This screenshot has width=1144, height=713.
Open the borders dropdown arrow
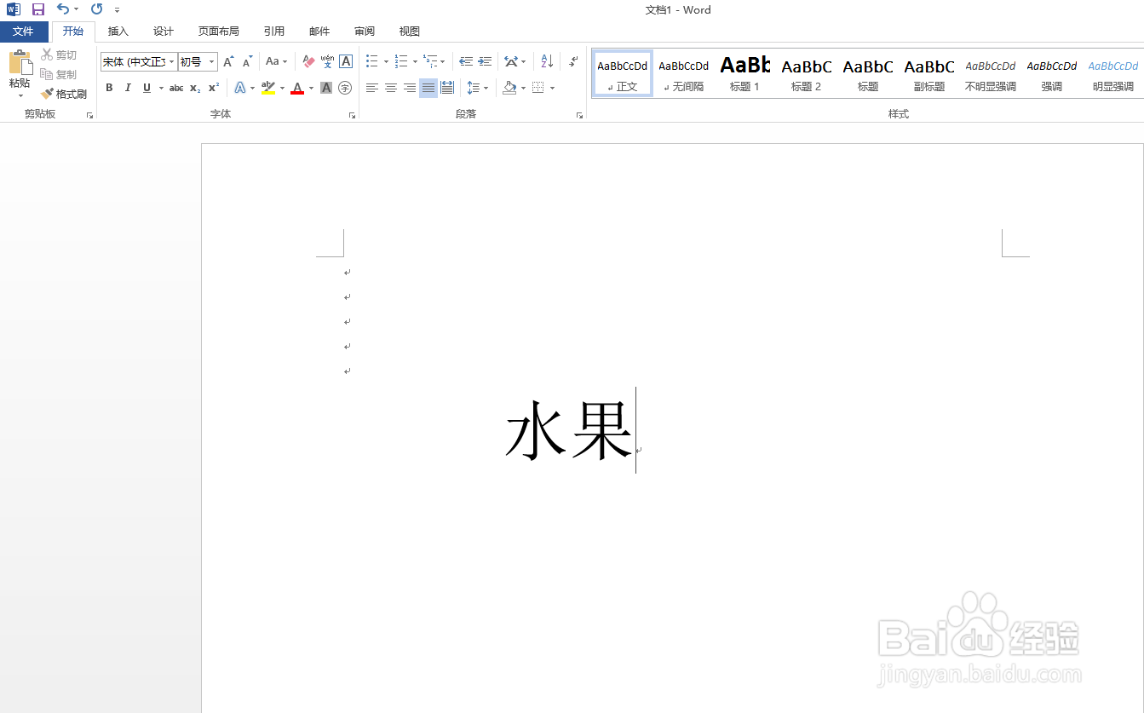pos(552,88)
